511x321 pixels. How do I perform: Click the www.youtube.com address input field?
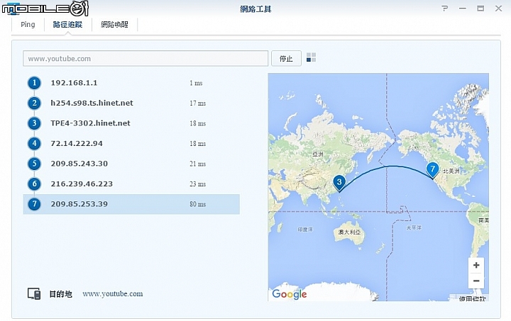pyautogui.click(x=145, y=59)
